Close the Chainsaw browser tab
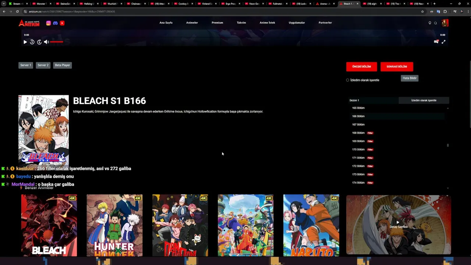471x265 pixels. 145,4
